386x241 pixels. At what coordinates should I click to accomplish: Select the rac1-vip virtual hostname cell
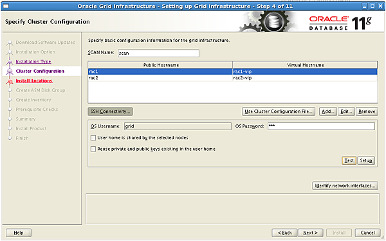[305, 72]
